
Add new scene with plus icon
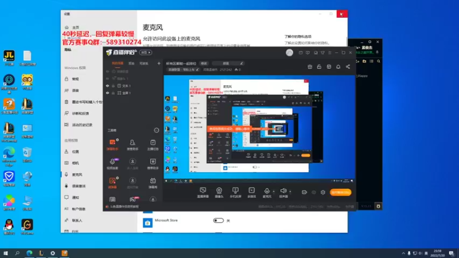(159, 63)
